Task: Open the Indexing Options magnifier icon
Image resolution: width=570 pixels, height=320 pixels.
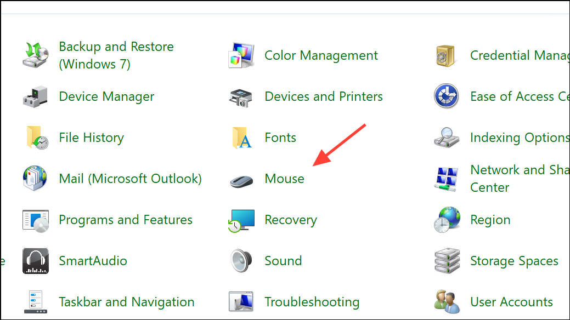Action: point(446,137)
